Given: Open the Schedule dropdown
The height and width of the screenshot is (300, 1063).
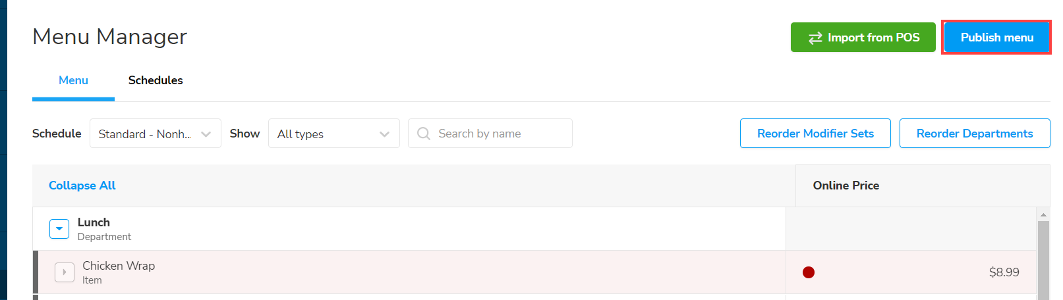Looking at the screenshot, I should (x=155, y=134).
